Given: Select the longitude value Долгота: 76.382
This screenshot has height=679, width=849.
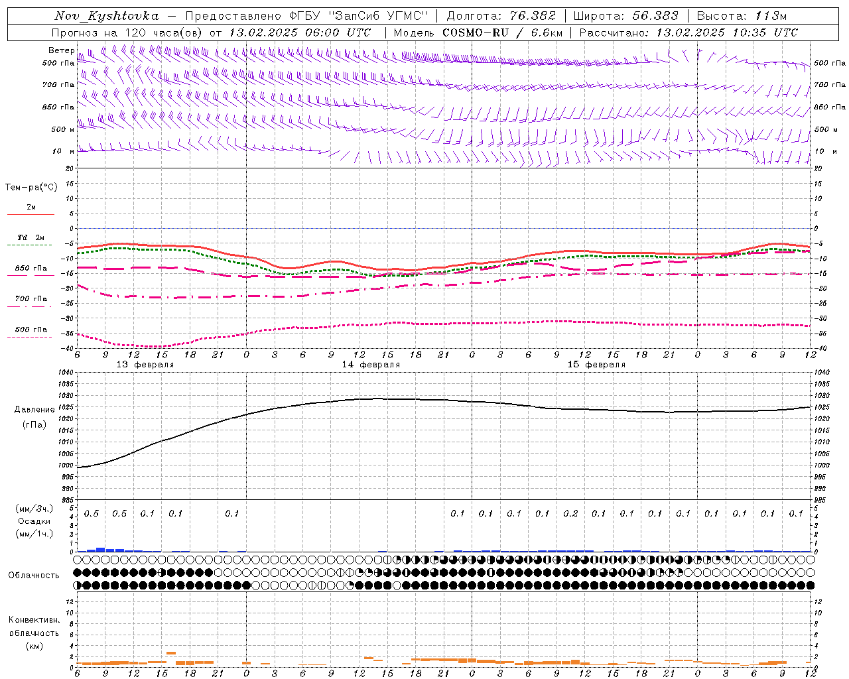Looking at the screenshot, I should [x=501, y=17].
